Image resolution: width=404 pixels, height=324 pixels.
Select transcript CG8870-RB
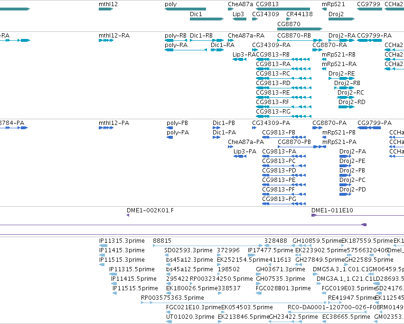[294, 36]
